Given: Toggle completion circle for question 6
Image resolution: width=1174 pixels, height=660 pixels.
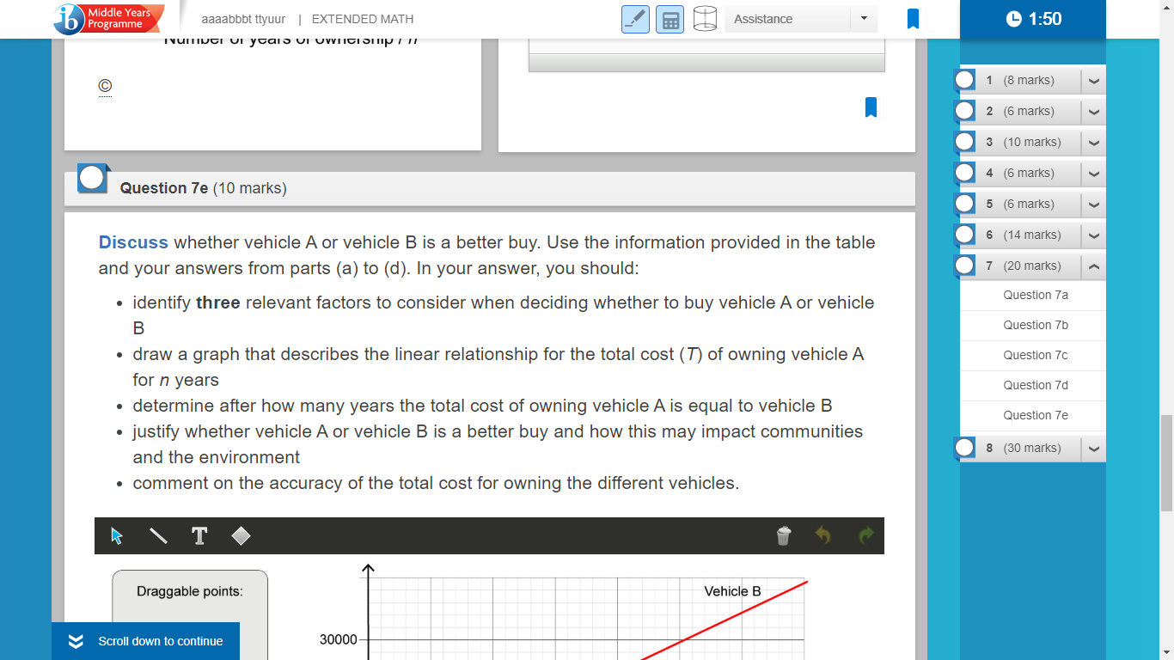Looking at the screenshot, I should 965,235.
